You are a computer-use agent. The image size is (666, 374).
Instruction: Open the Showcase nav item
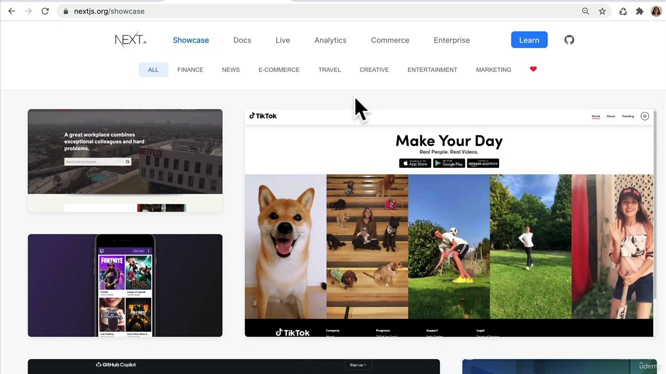tap(191, 40)
